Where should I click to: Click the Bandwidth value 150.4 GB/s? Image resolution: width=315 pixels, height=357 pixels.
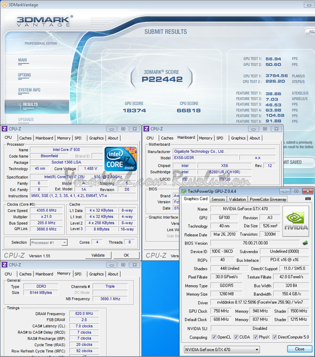point(291,294)
